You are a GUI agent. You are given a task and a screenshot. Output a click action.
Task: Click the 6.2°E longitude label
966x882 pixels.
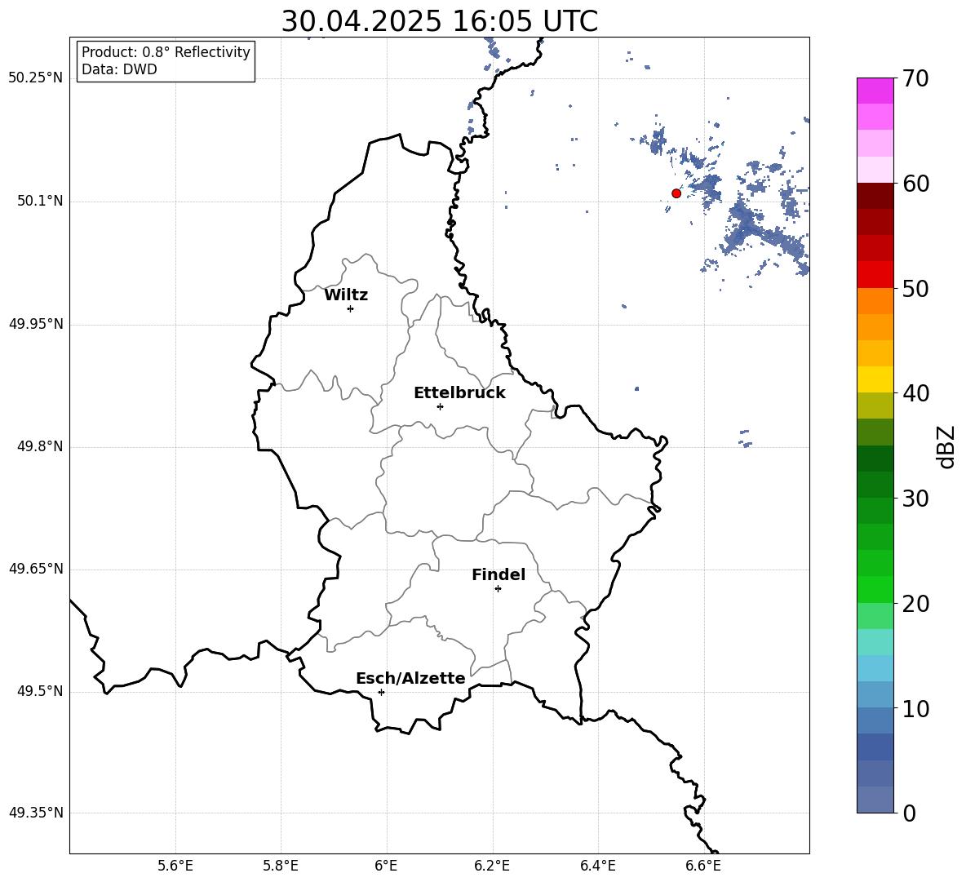click(492, 866)
